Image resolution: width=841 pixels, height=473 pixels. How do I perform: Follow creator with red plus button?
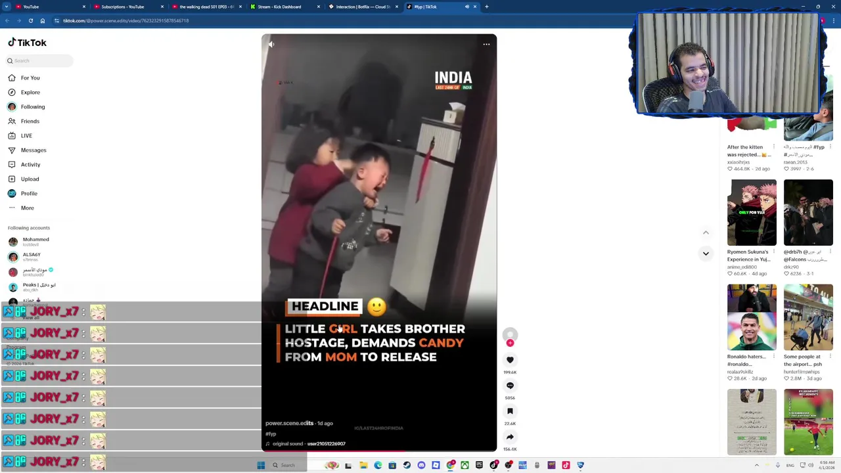pos(510,343)
